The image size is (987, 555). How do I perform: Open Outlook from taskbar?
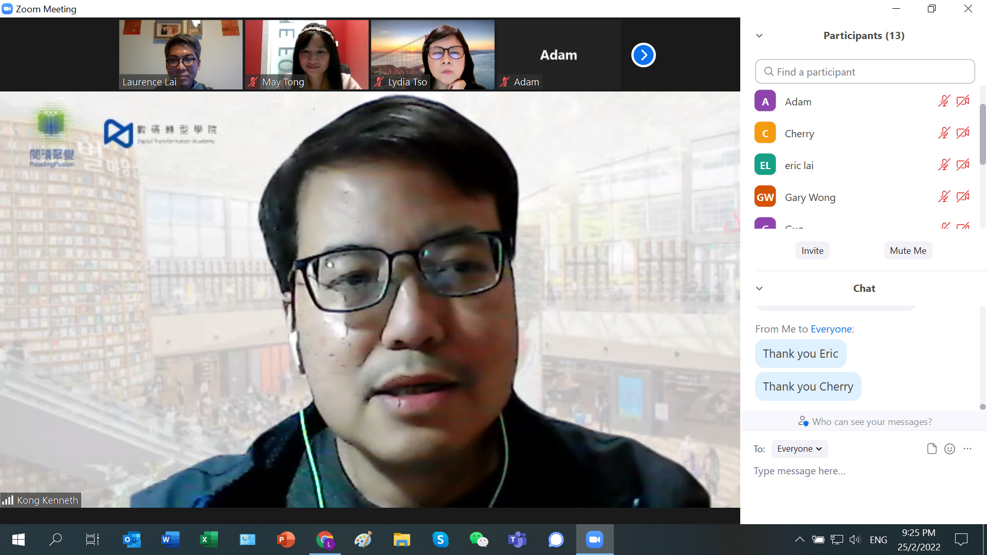click(132, 540)
